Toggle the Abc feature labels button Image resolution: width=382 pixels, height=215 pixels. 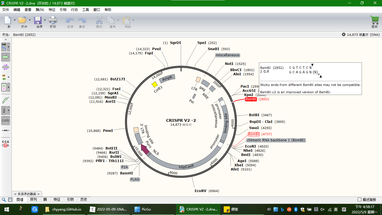click(4, 111)
